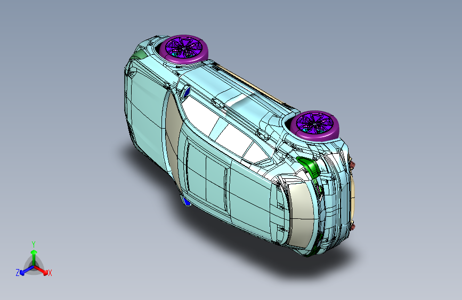Click the blue Z axis arrow of the triad
The height and width of the screenshot is (300, 462).
coord(27,271)
